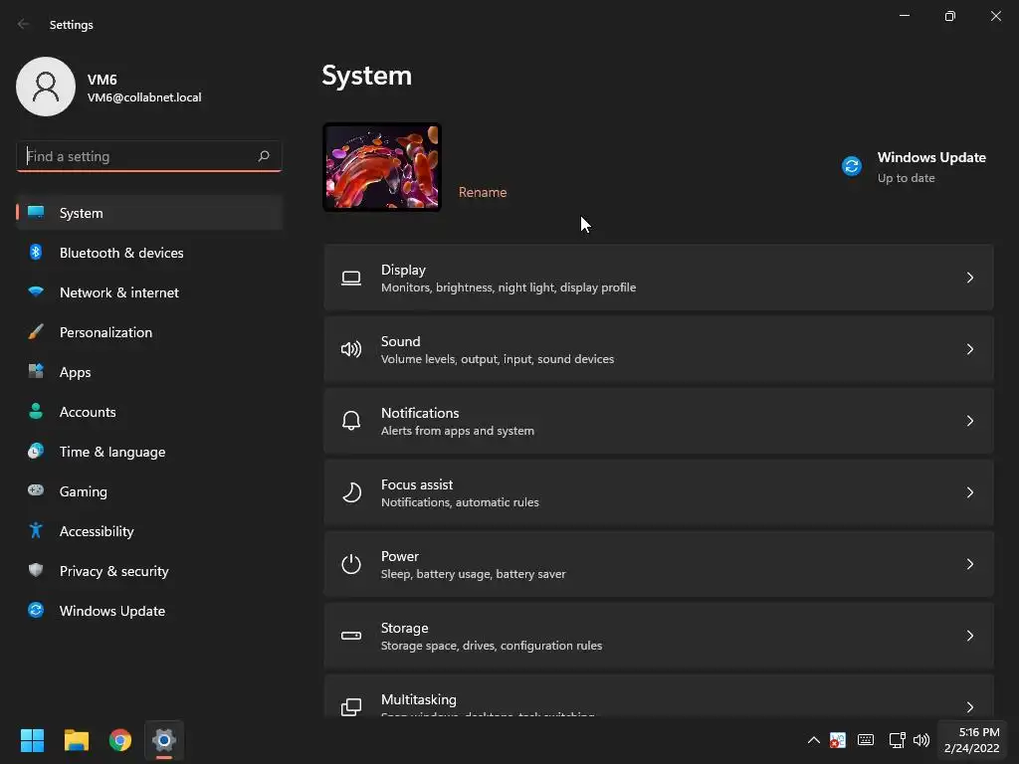
Task: Expand the Sound settings chevron
Action: click(969, 349)
